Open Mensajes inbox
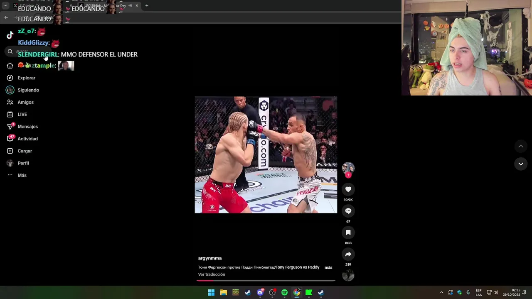Viewport: 532px width, 299px height. pos(22,127)
